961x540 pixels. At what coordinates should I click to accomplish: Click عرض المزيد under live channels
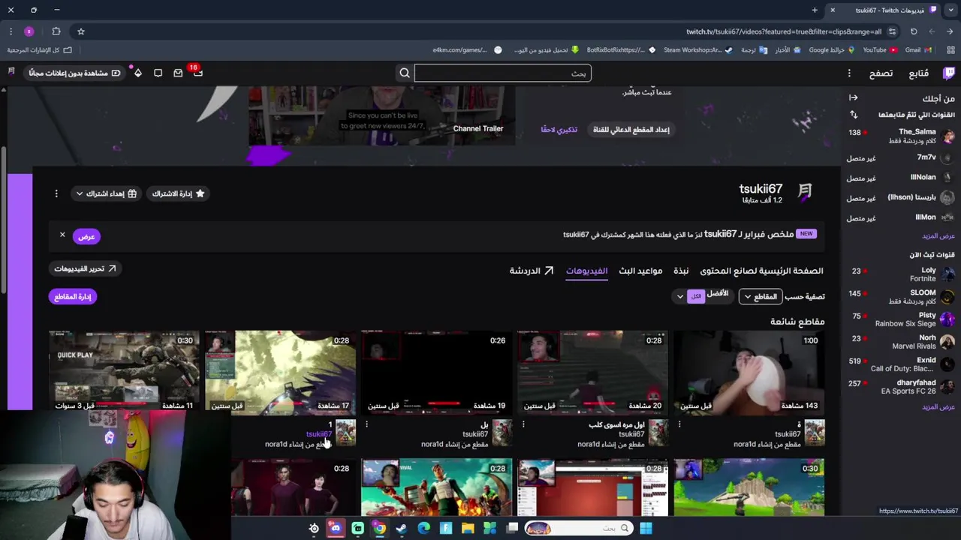coord(938,406)
